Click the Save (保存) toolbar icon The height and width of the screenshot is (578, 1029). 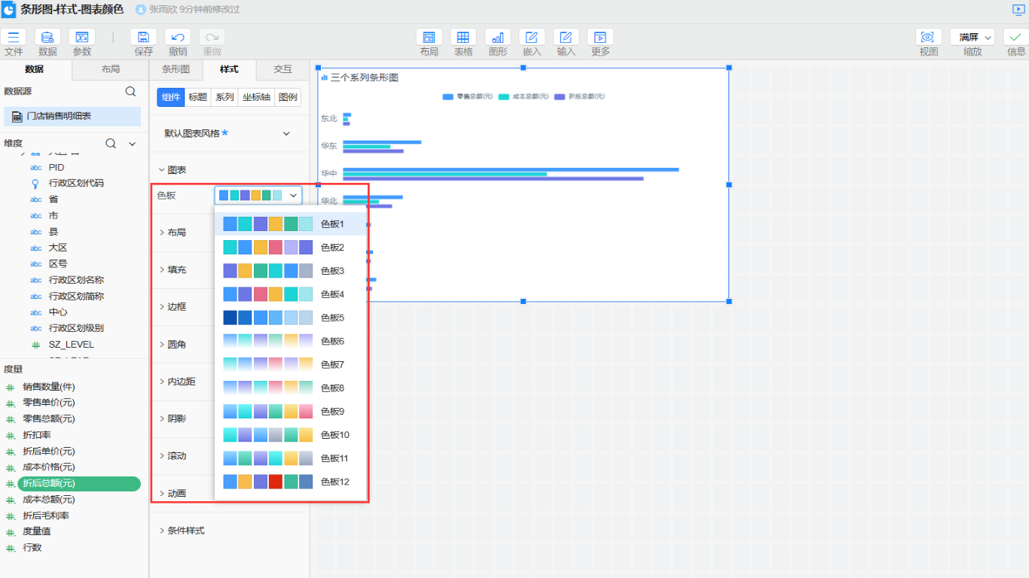(143, 38)
